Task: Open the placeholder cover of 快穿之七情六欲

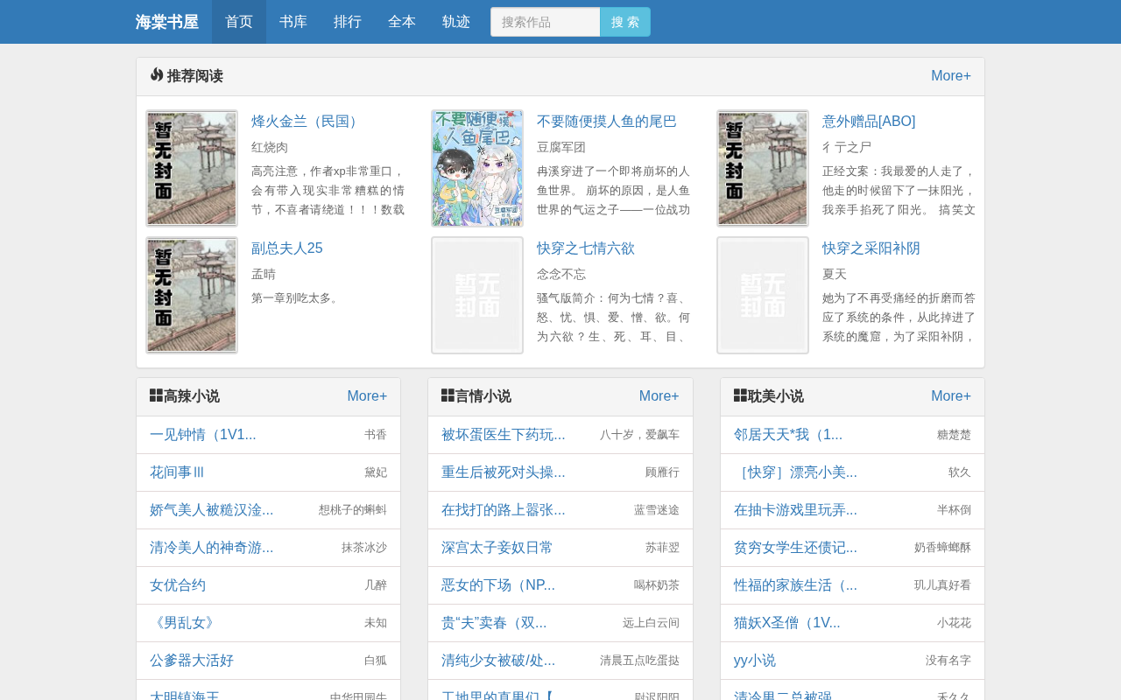Action: pyautogui.click(x=477, y=295)
